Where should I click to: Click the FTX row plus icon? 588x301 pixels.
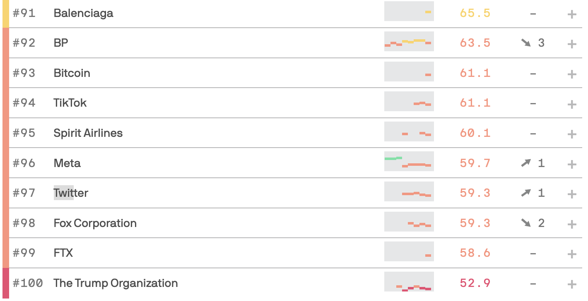tap(572, 254)
